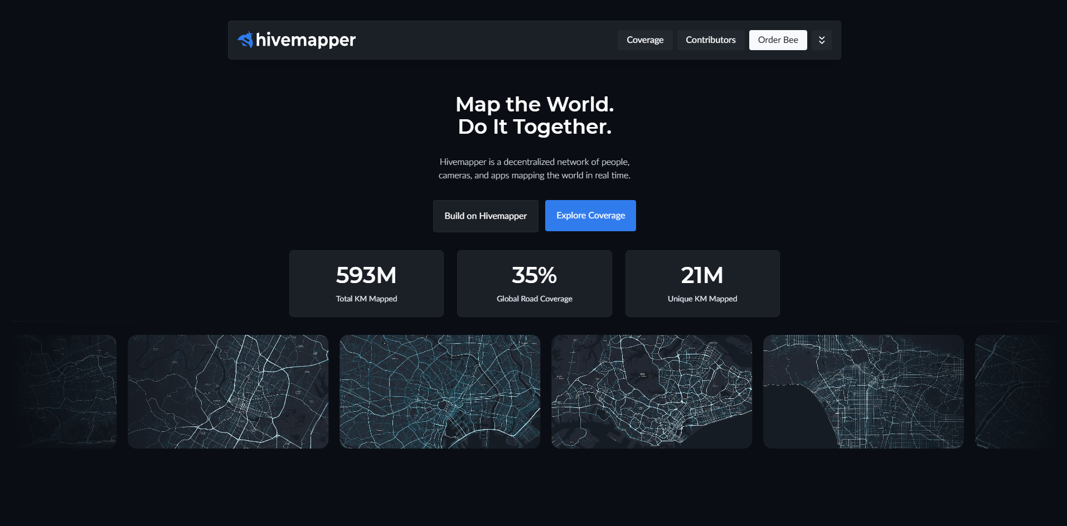The image size is (1067, 526).
Task: Go to the Contributors page
Action: click(x=710, y=40)
